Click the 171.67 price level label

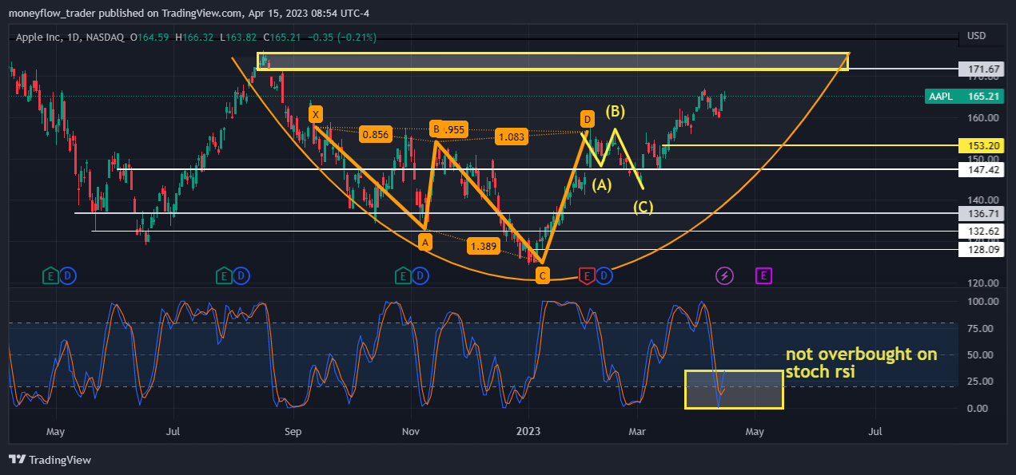point(982,69)
